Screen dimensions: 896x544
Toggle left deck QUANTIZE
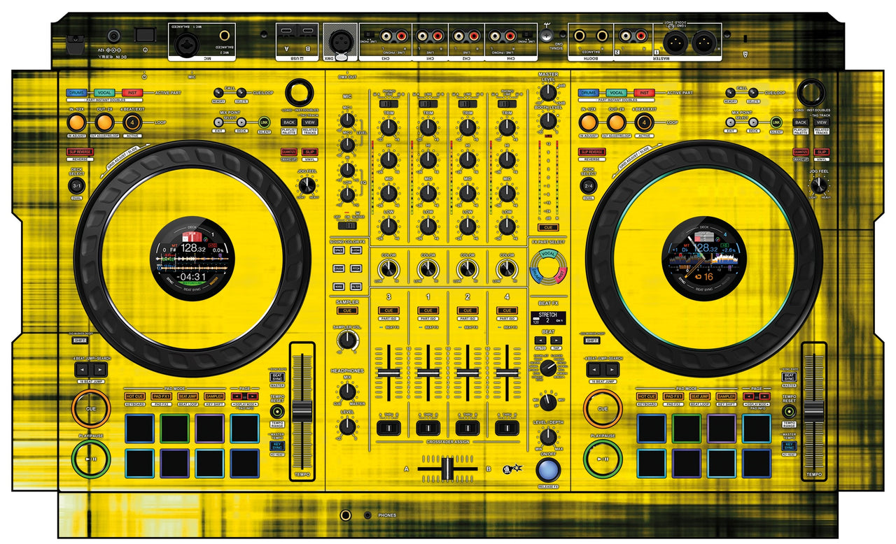(x=288, y=152)
